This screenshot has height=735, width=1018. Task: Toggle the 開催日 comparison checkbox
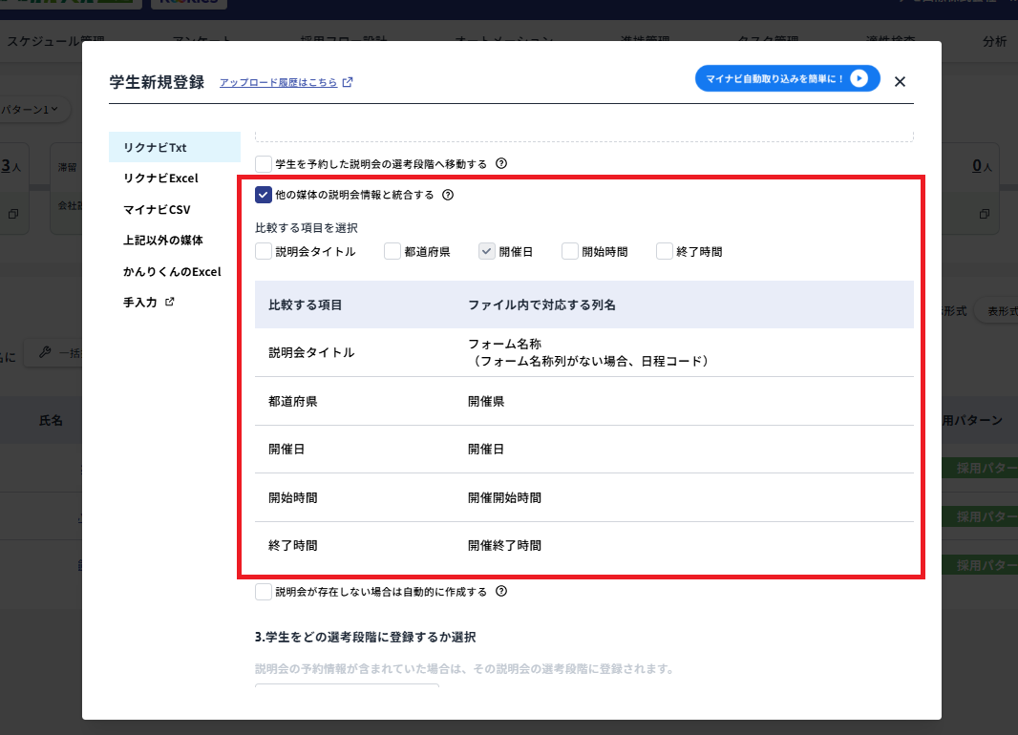pos(487,252)
